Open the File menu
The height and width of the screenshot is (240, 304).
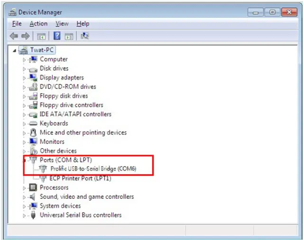click(x=17, y=24)
